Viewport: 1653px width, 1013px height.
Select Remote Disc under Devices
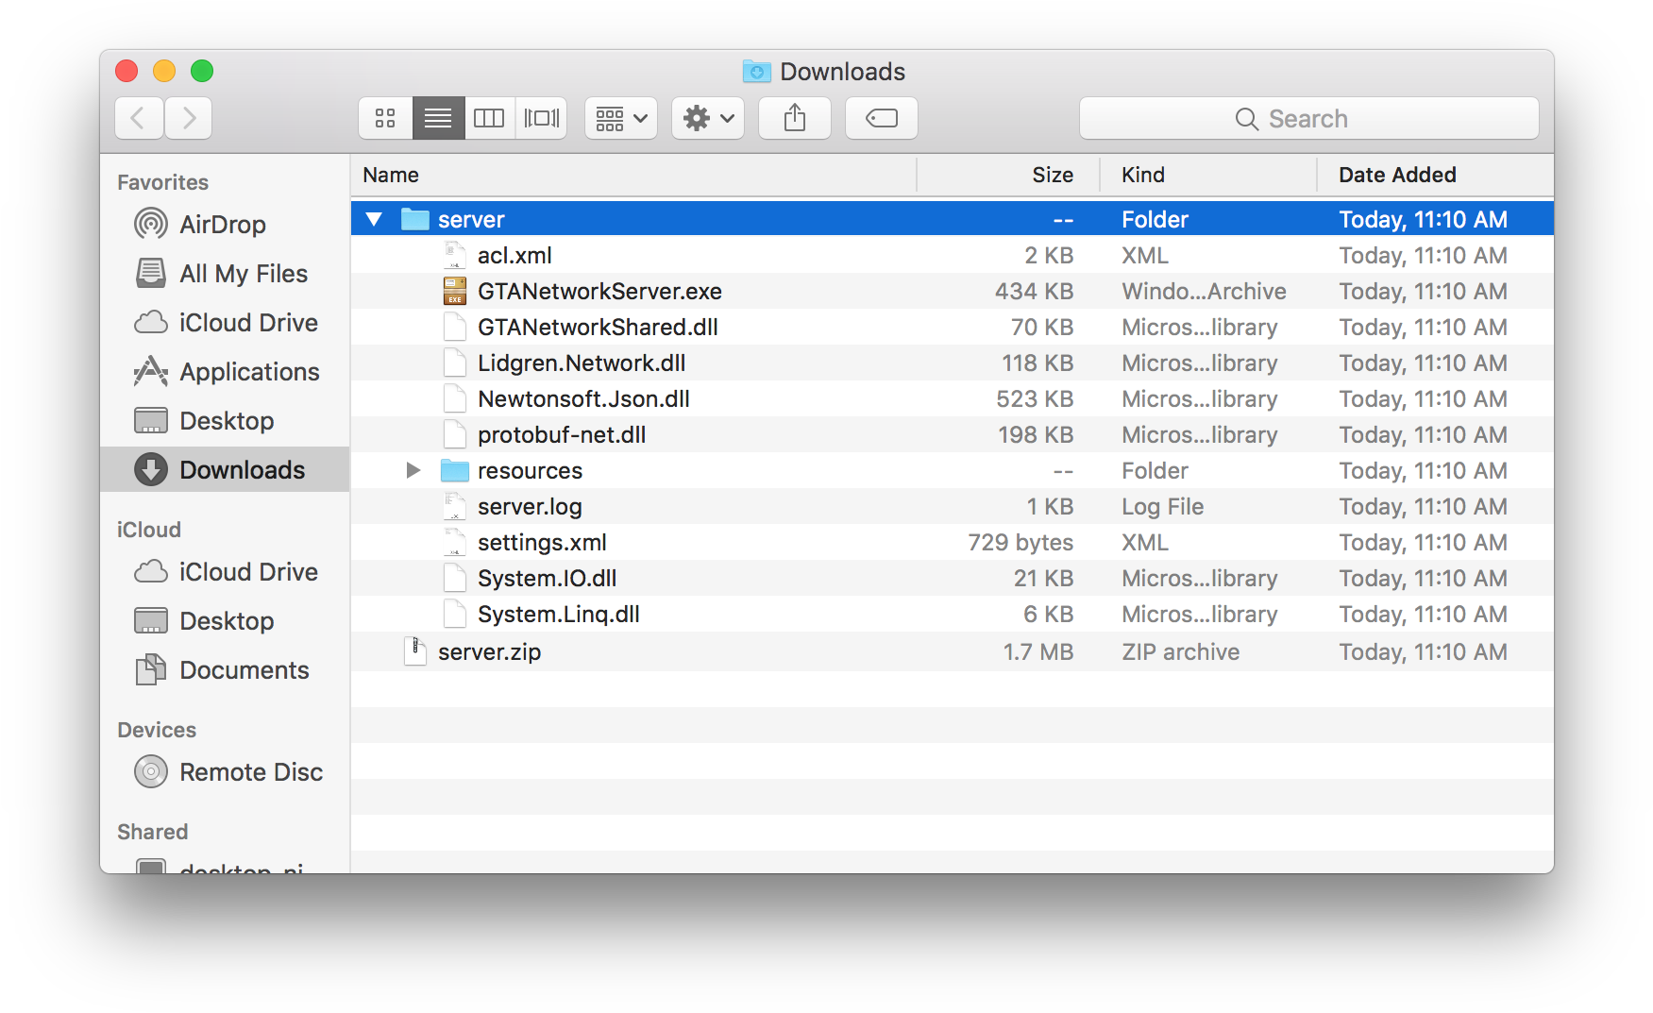[x=225, y=771]
